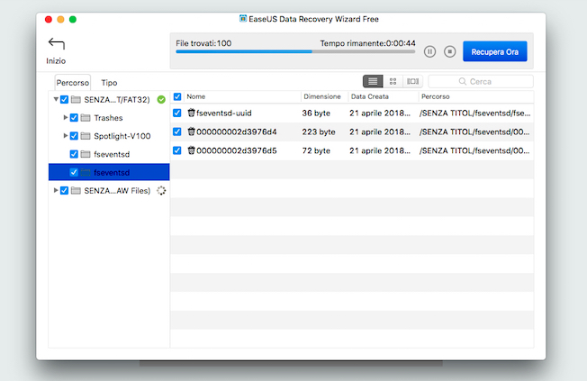Expand the Spotlight-V100 folder node
587x381 pixels.
65,136
